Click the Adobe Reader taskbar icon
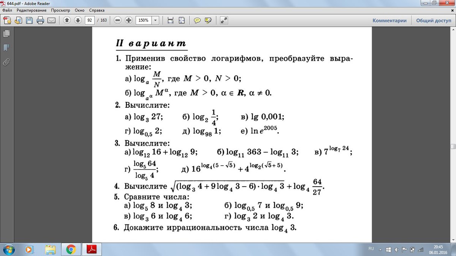The image size is (456, 256). 92,249
